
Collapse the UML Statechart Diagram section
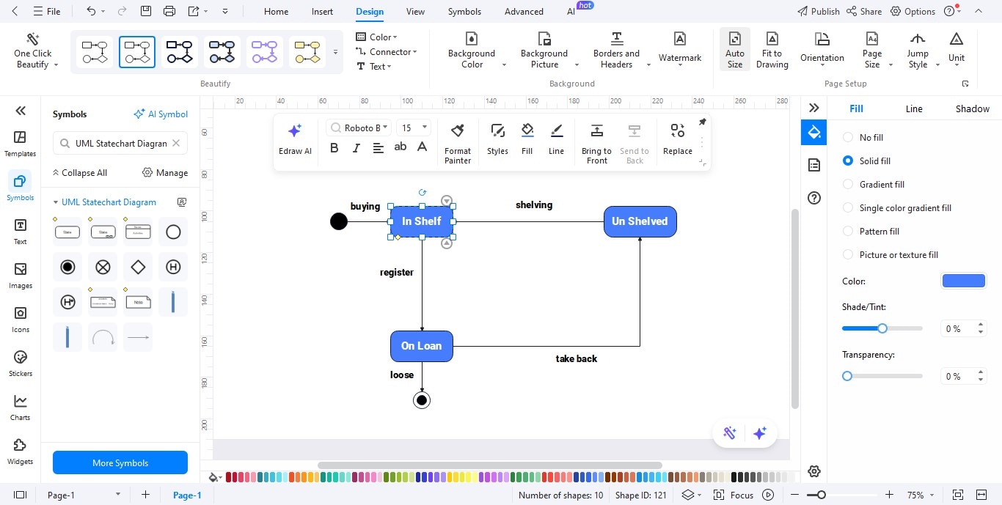pyautogui.click(x=56, y=202)
